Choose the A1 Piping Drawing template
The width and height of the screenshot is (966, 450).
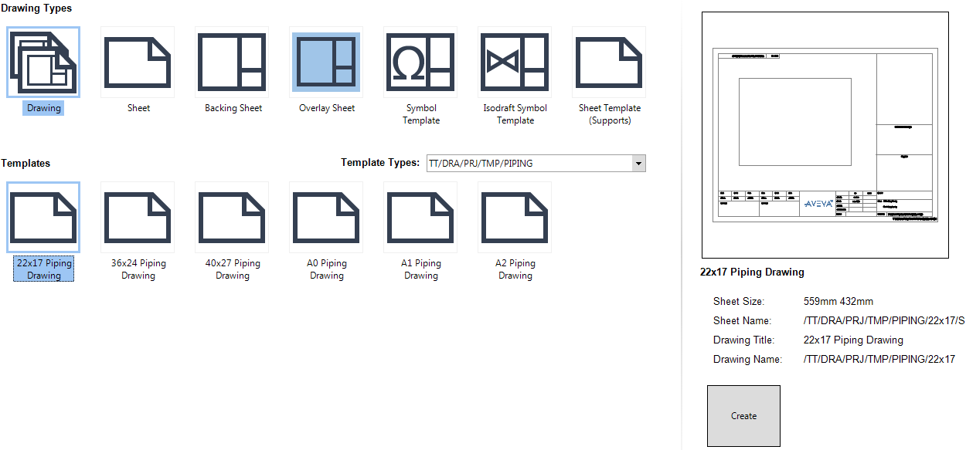[x=420, y=217]
